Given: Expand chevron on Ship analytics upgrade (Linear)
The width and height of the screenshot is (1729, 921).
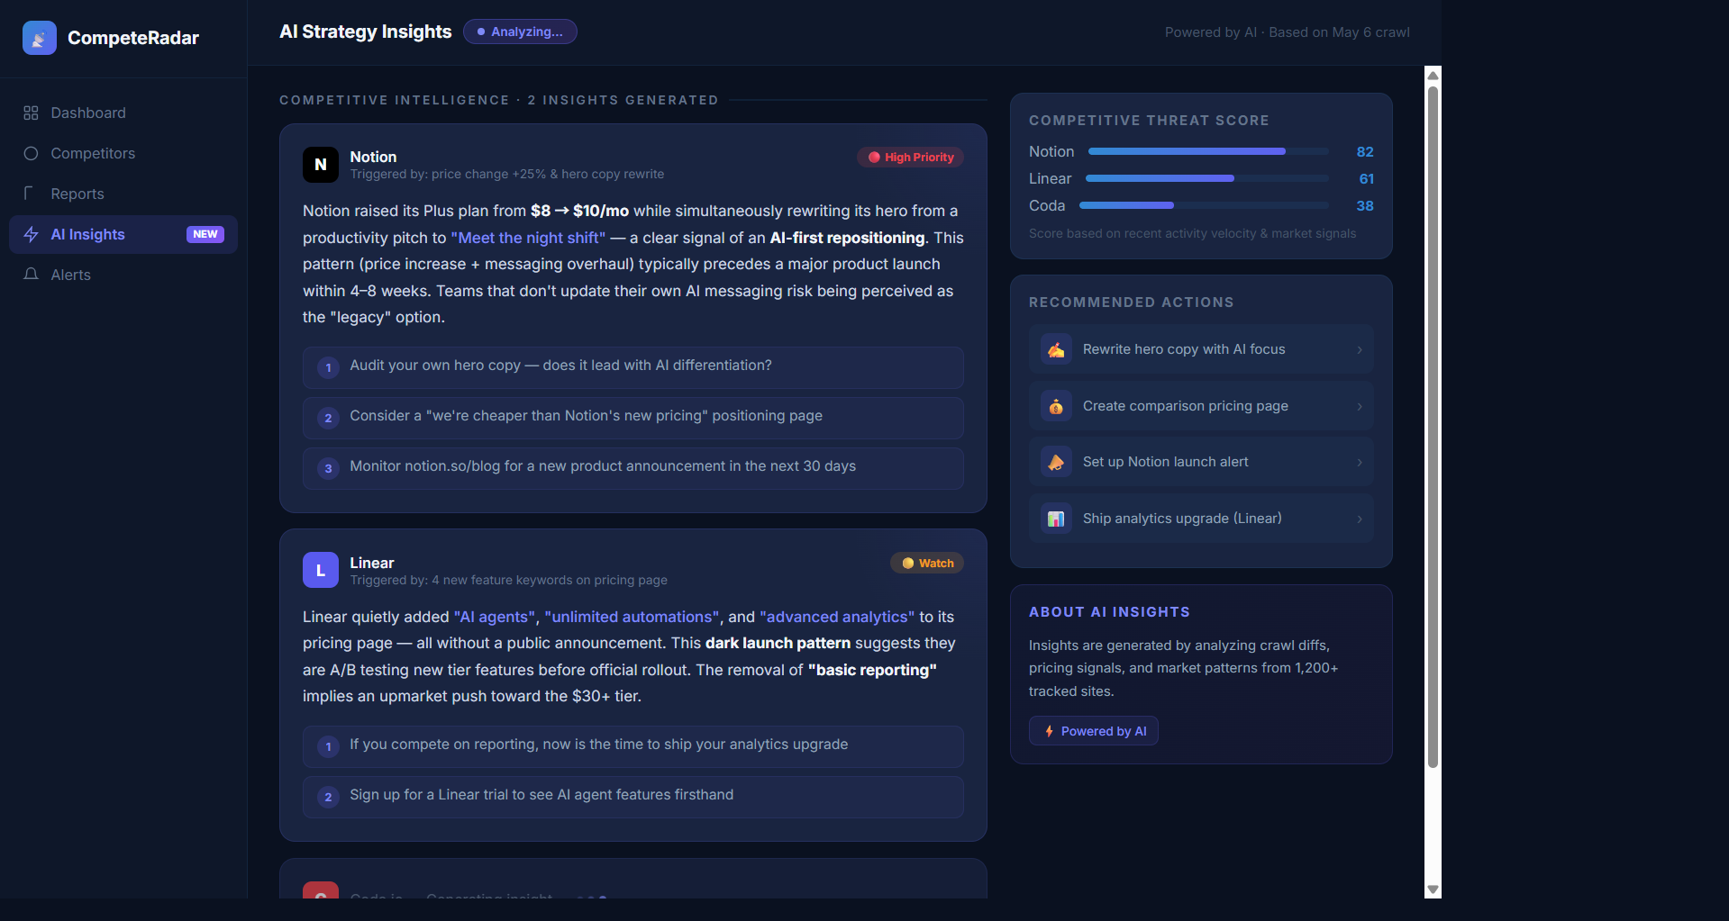Looking at the screenshot, I should tap(1360, 519).
